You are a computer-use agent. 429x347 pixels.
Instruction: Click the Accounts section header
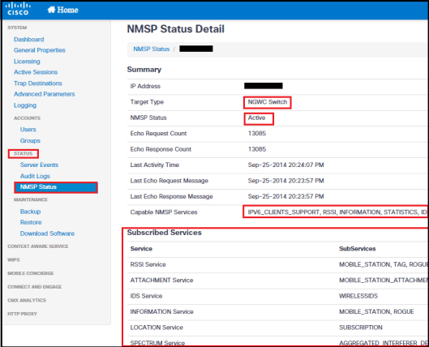(x=27, y=118)
